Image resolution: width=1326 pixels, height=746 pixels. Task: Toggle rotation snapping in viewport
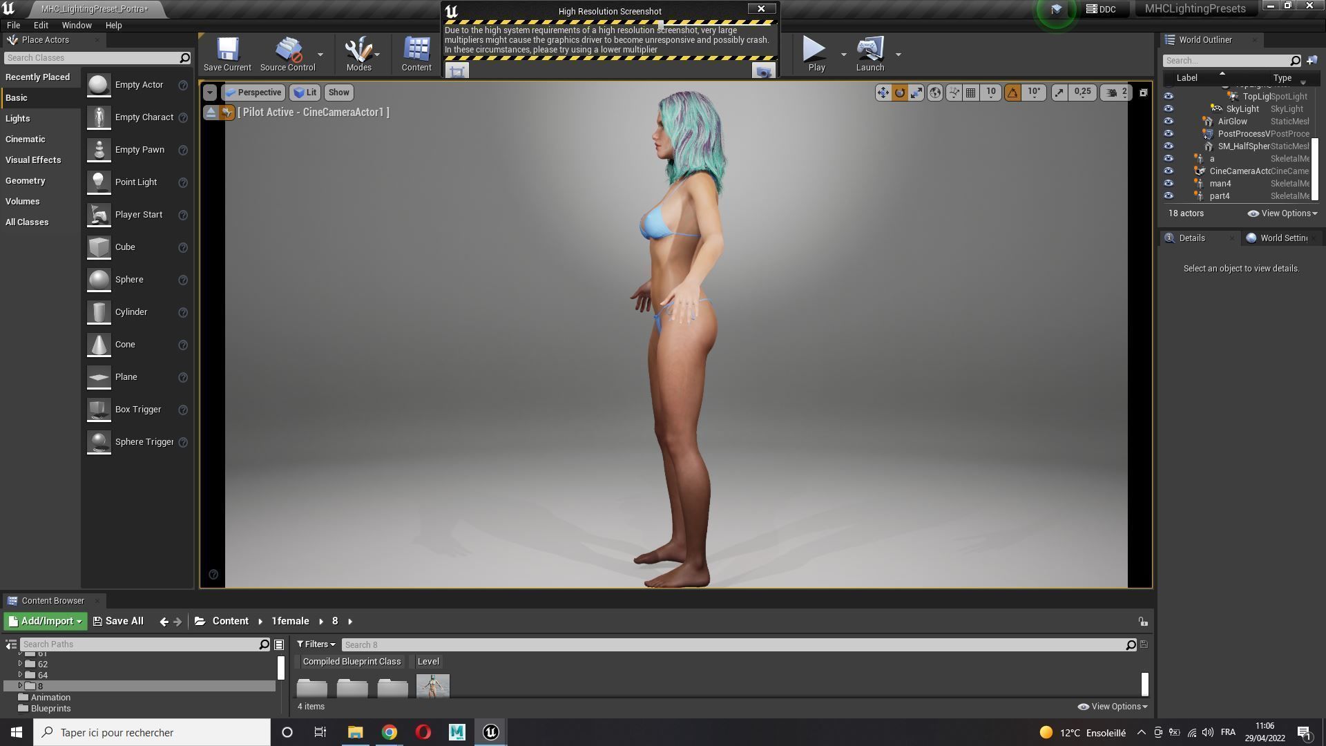click(x=1012, y=93)
